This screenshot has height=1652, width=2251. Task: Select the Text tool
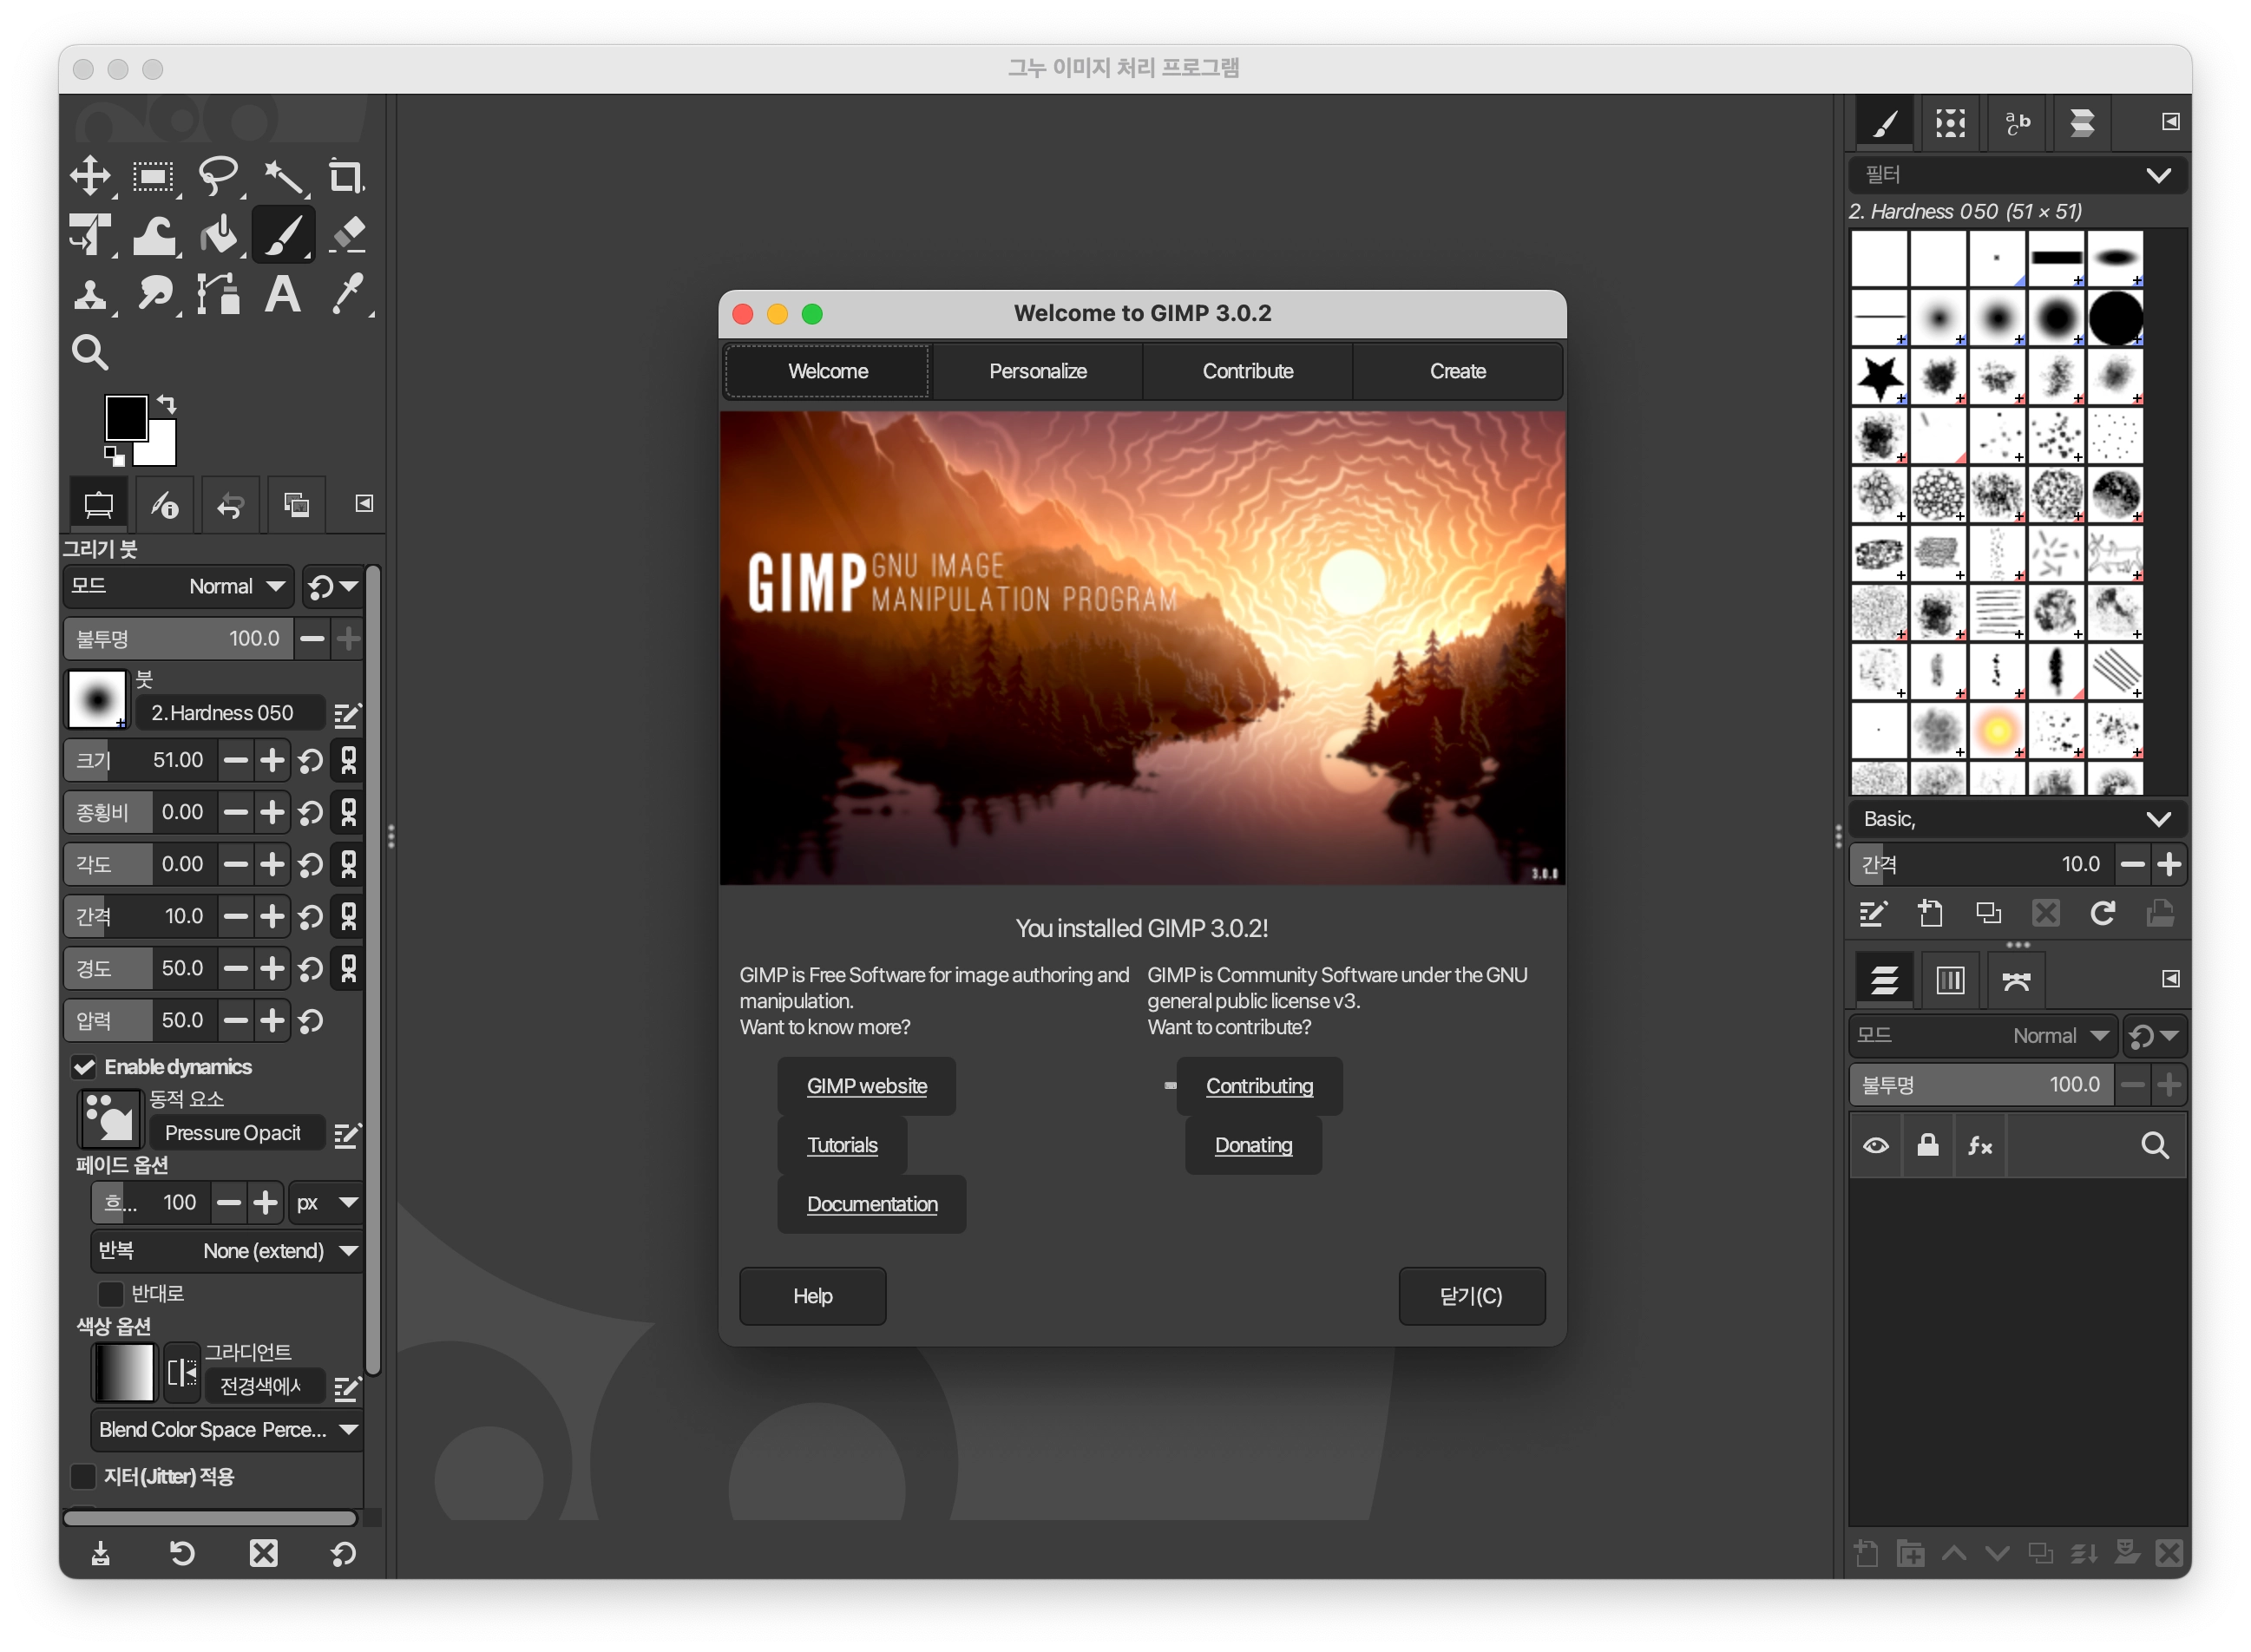(x=283, y=295)
